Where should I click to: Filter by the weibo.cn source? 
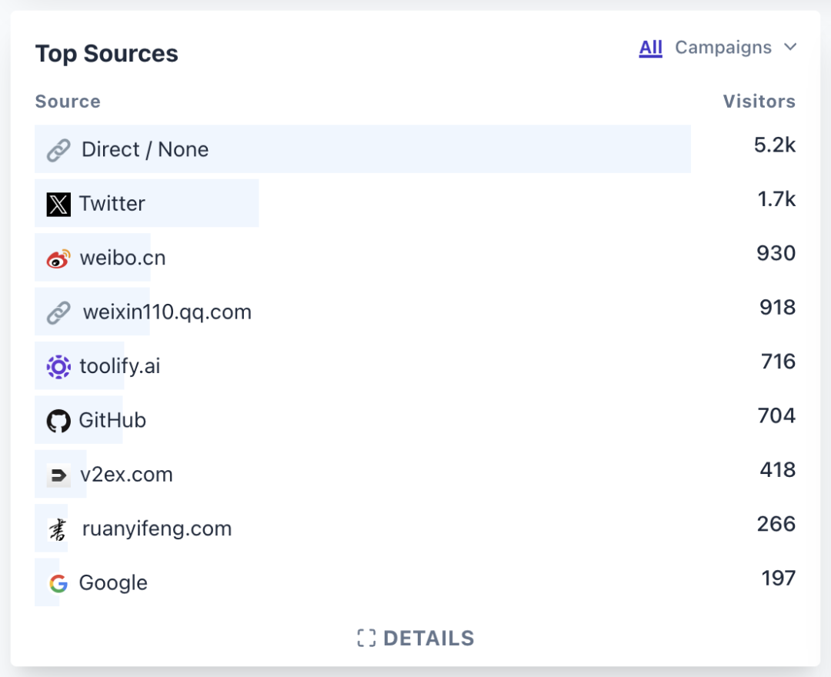122,258
